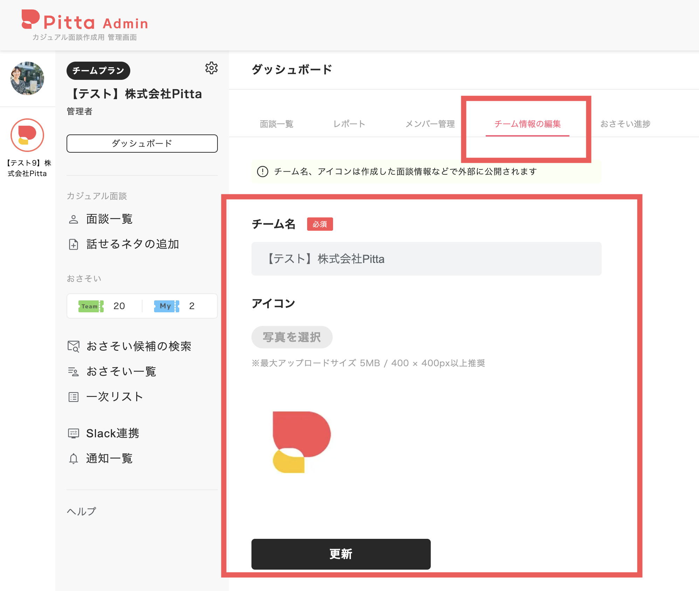
Task: Open the おさそい進捗 tab
Action: point(625,124)
